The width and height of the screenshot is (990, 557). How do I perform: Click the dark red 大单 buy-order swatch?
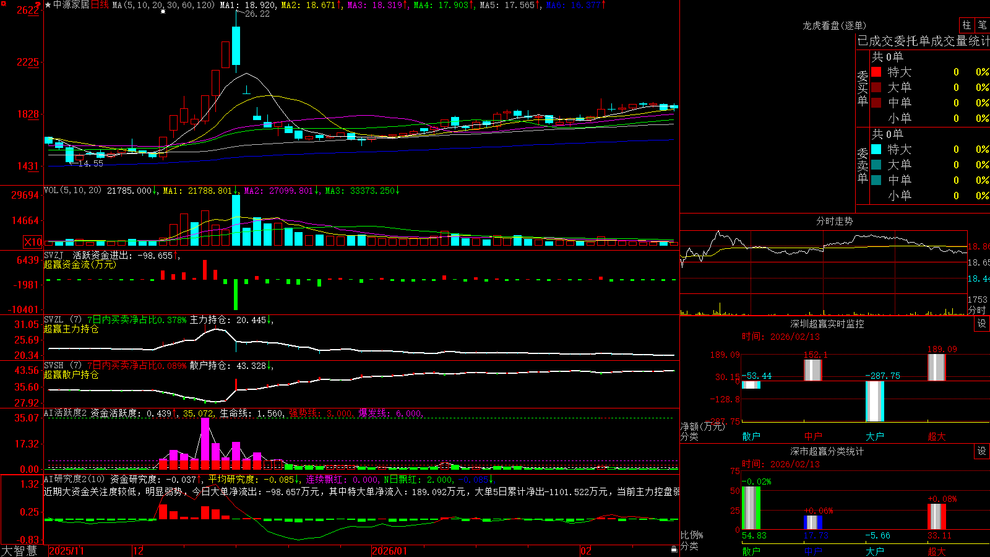tap(876, 87)
